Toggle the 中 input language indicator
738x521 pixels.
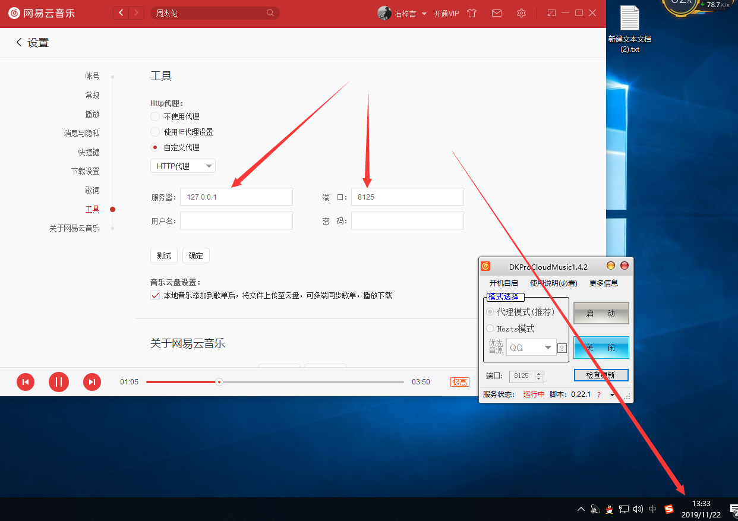coord(652,509)
